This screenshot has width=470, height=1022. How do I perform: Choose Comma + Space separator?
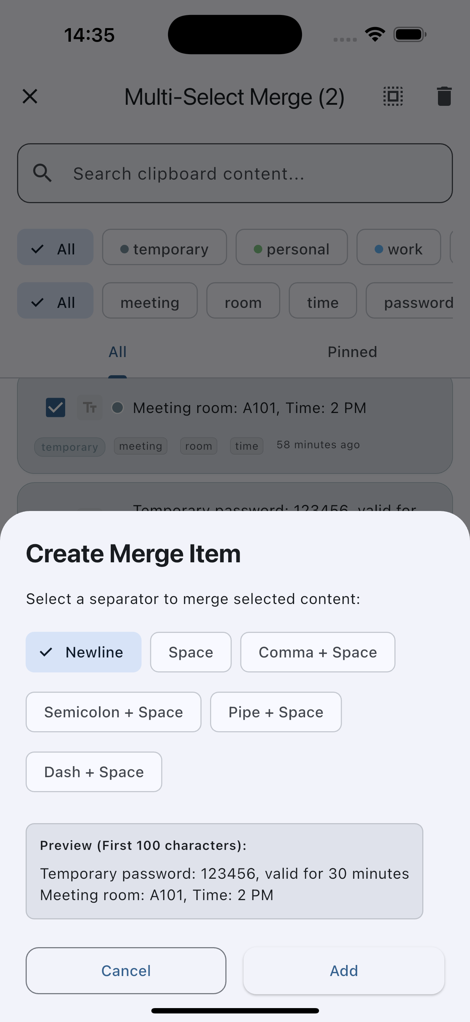point(318,652)
